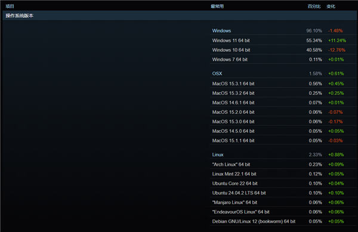Select the MacOS 15.3.1 64 bit row

point(283,83)
